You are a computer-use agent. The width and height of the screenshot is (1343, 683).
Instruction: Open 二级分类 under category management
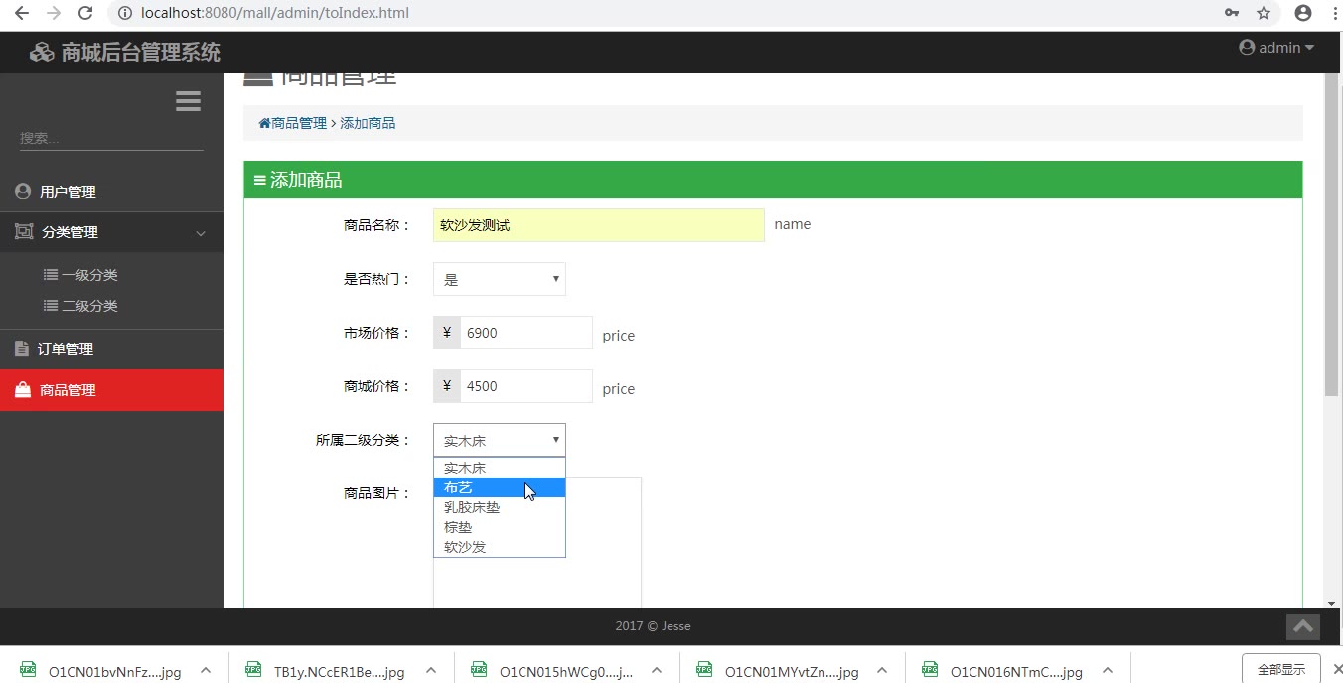(81, 306)
